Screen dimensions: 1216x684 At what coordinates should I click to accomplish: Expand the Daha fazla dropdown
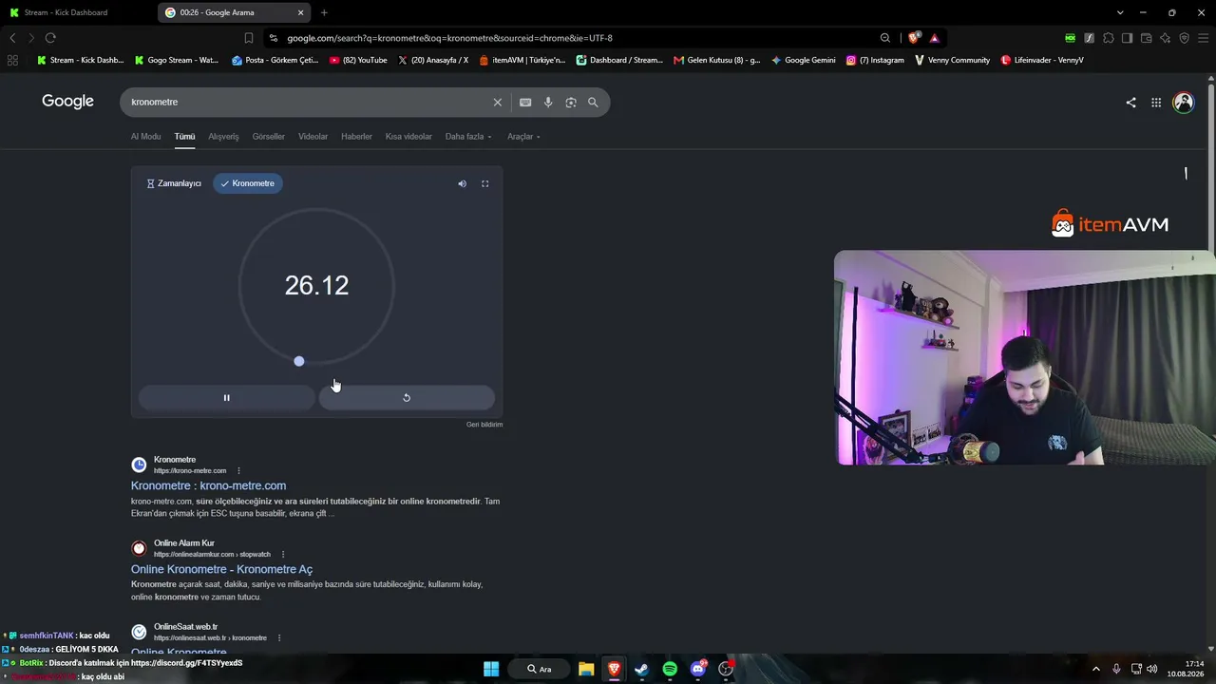coord(468,137)
